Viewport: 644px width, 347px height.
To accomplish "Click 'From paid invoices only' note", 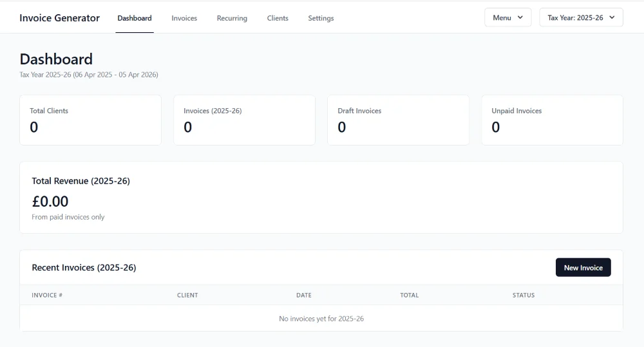I will pos(68,217).
